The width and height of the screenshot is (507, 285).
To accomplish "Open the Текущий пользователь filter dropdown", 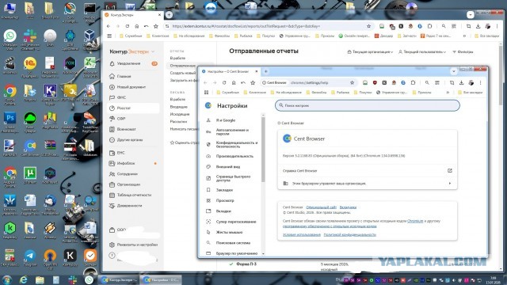I will click(x=422, y=51).
